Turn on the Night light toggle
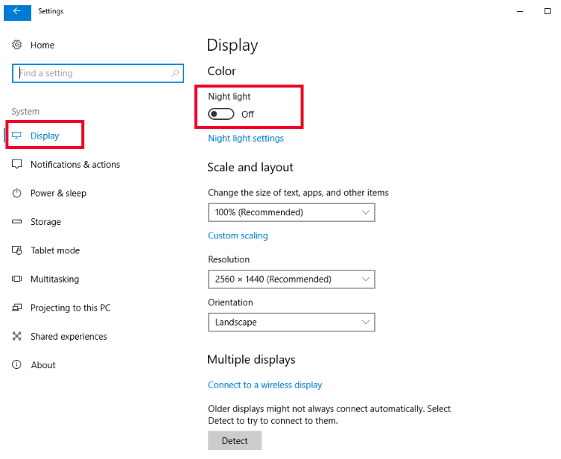This screenshot has height=459, width=561. (221, 114)
